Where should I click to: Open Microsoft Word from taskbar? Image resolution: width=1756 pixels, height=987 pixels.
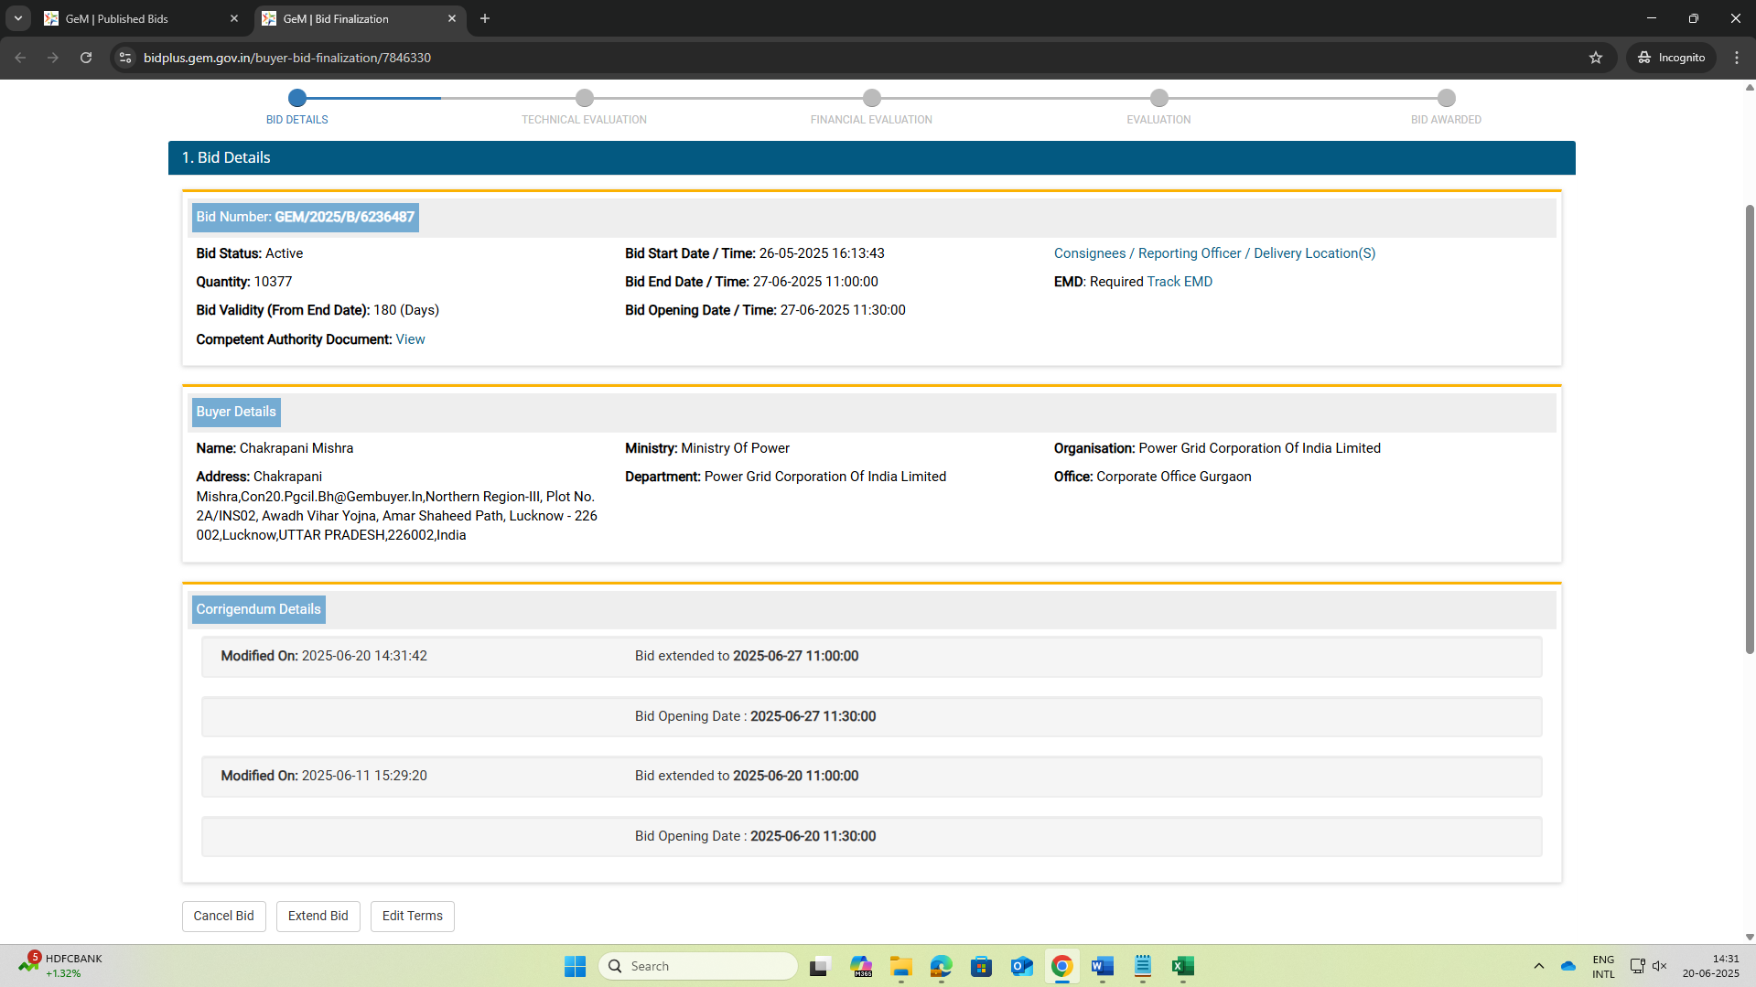[x=1103, y=966]
